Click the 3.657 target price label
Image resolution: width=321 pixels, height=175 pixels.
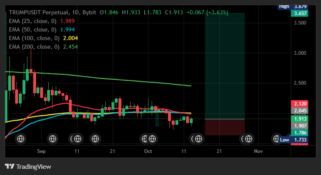pos(300,13)
